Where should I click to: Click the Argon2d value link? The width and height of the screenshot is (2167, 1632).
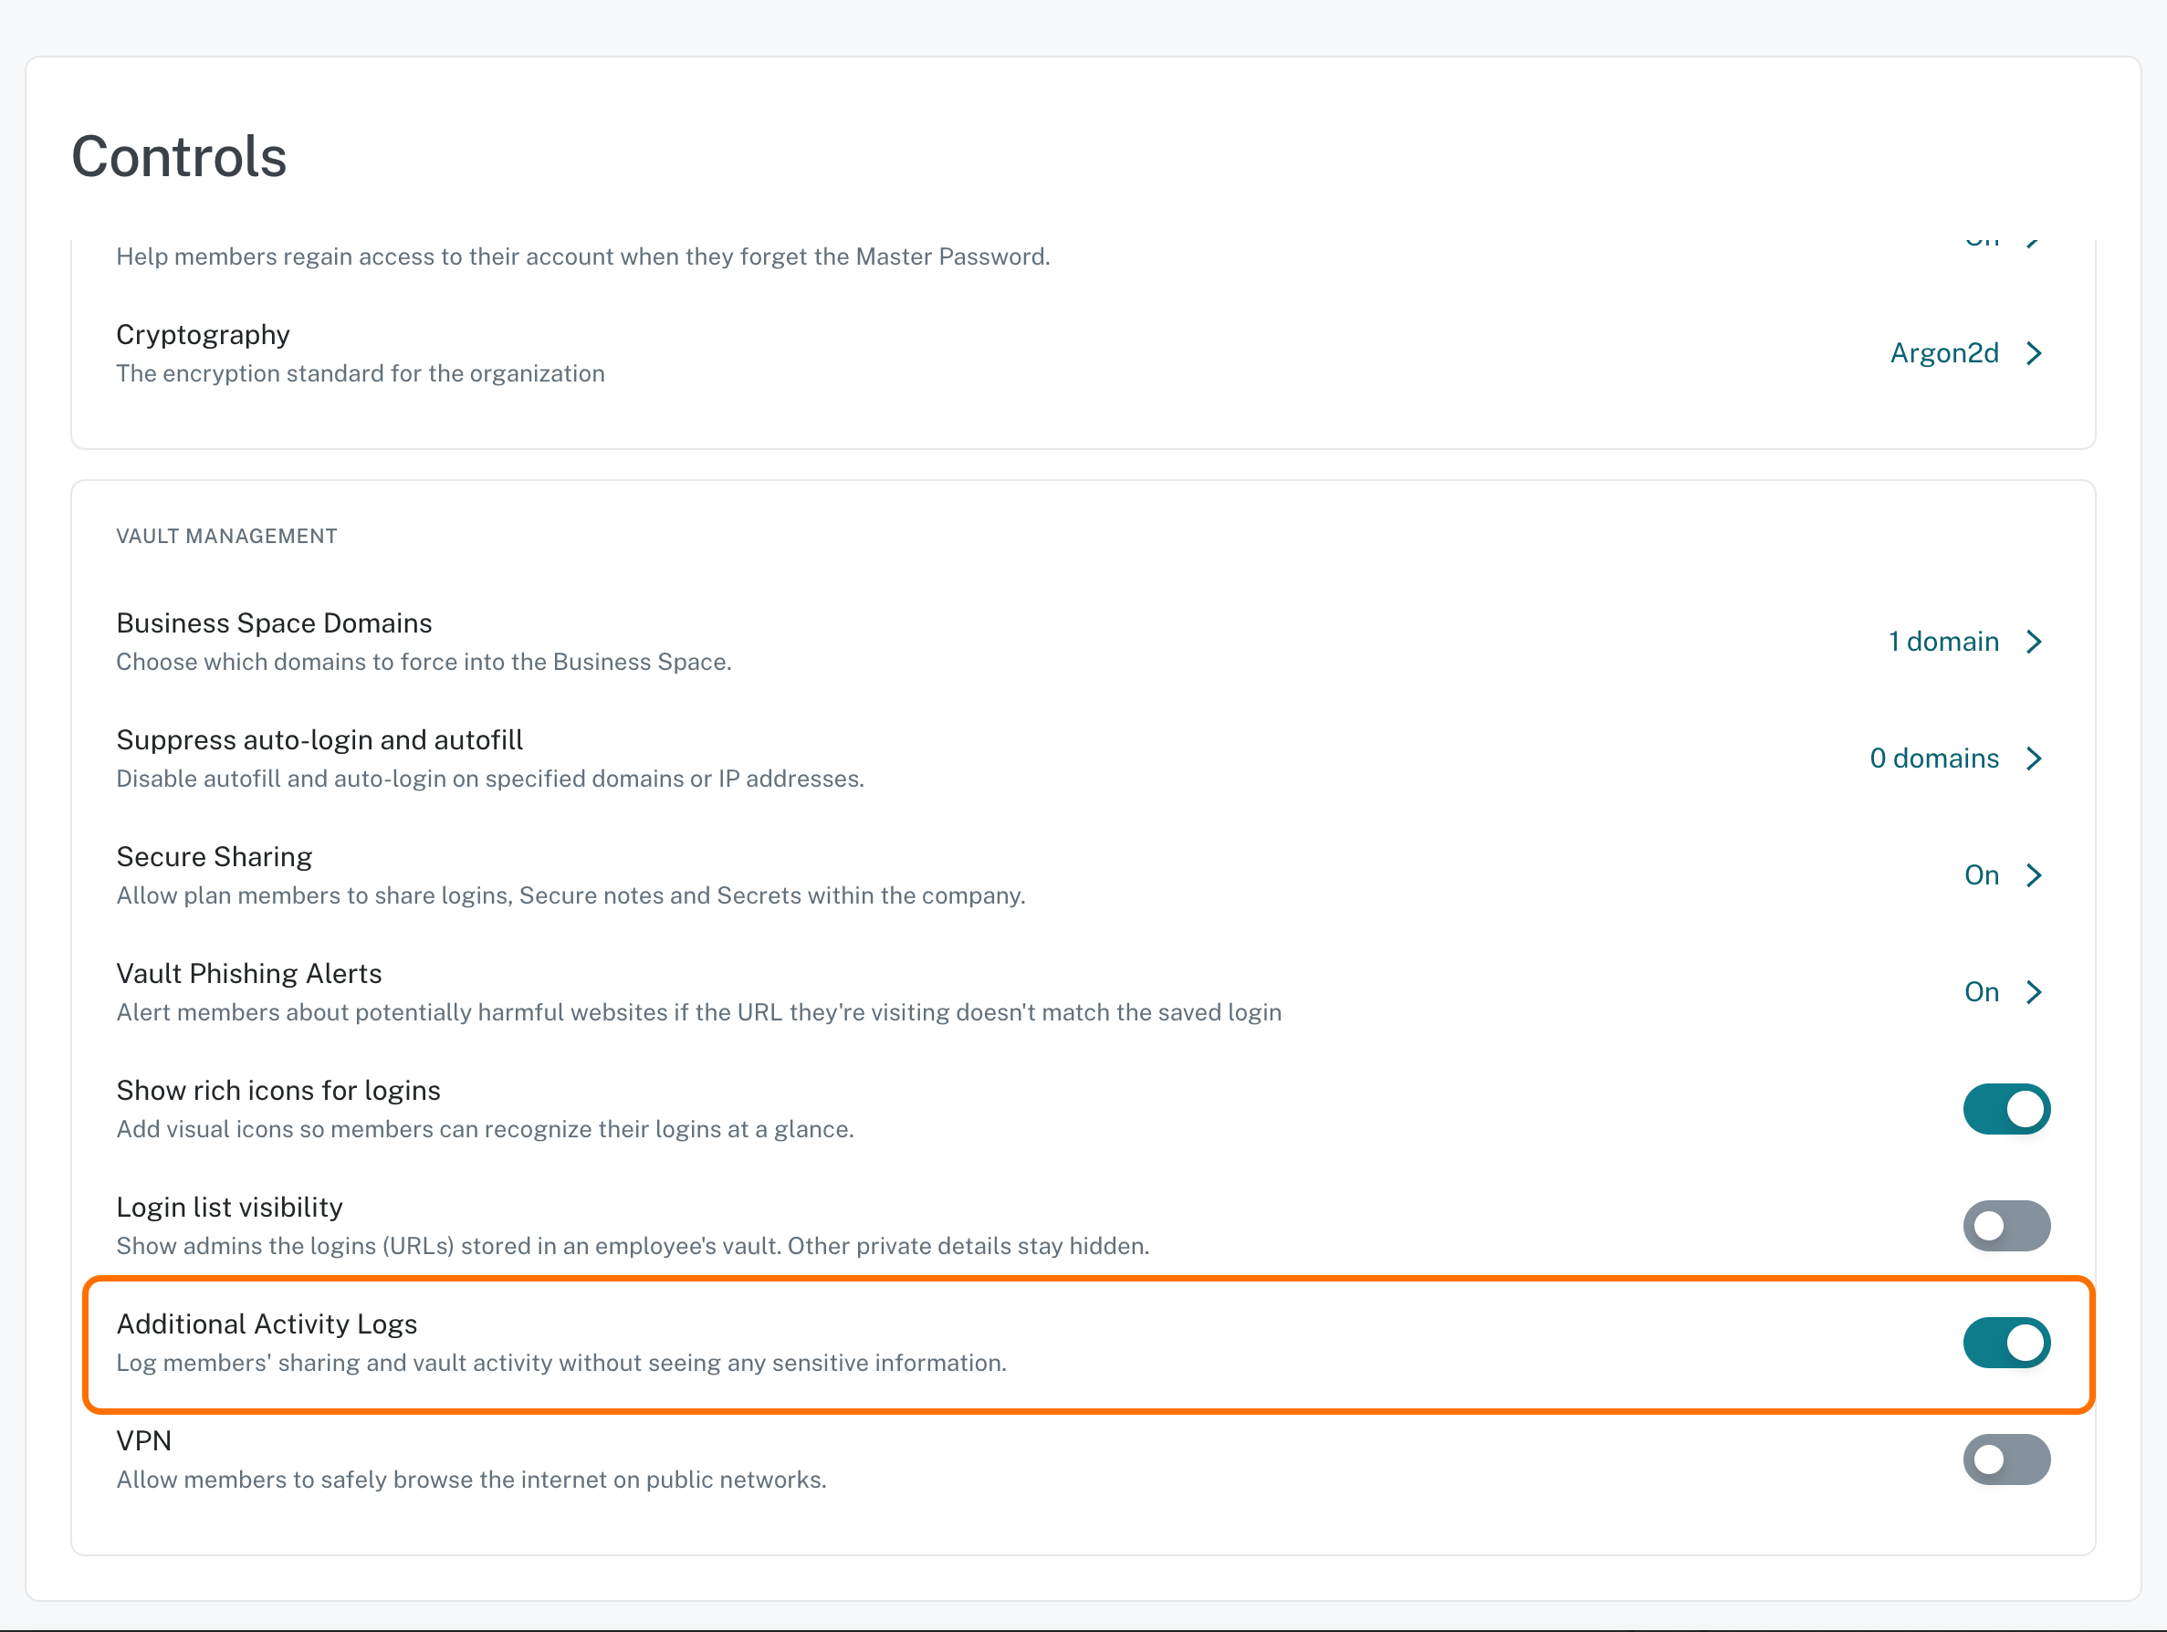point(1943,352)
